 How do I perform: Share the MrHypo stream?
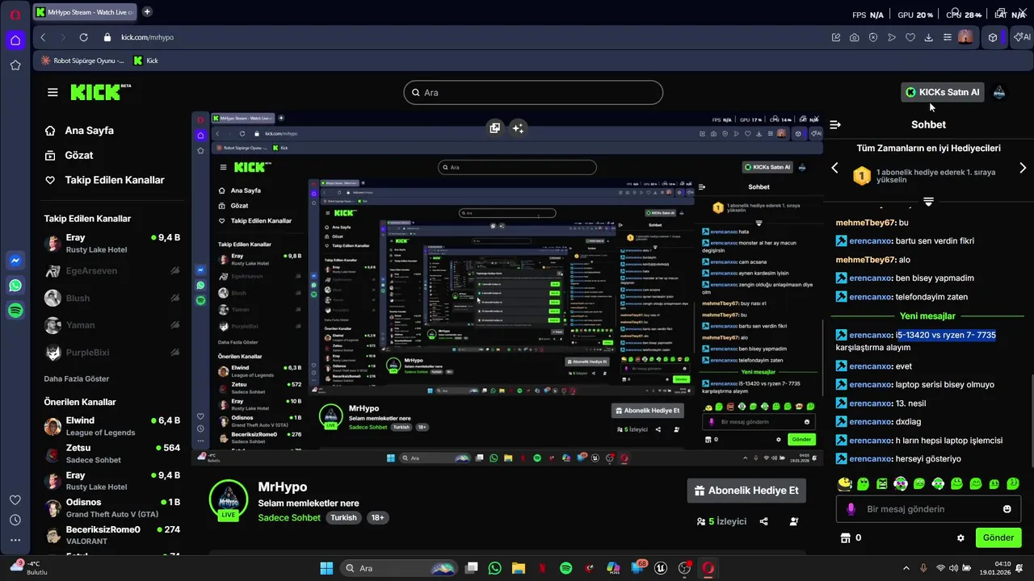pyautogui.click(x=764, y=521)
